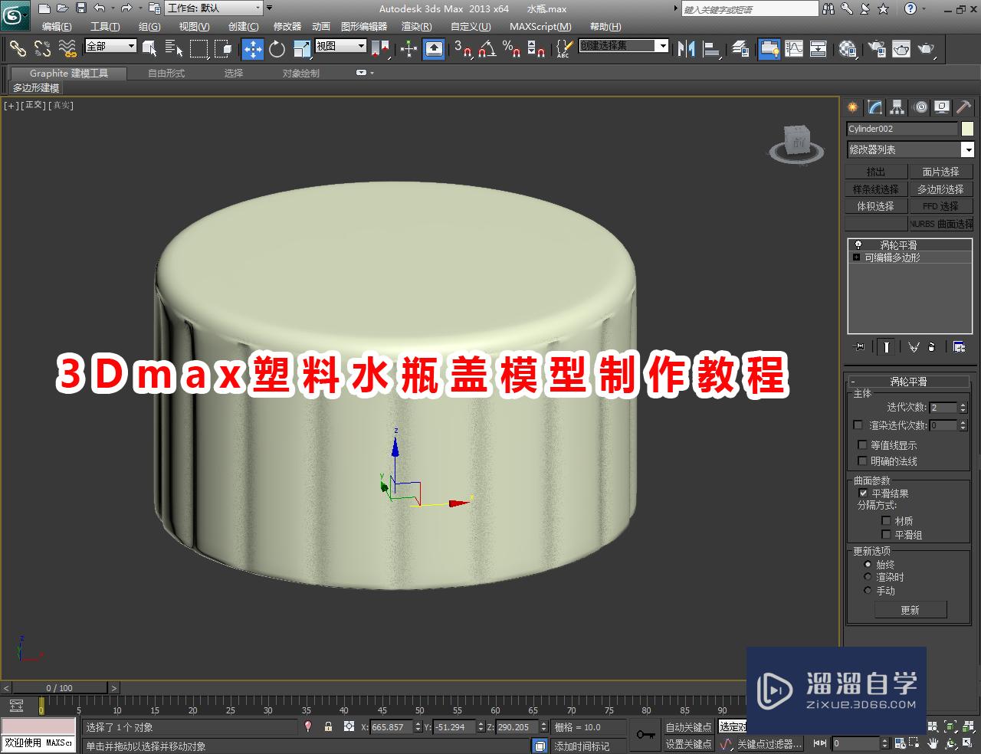Open the 修改器 menu
The height and width of the screenshot is (754, 981).
[x=287, y=26]
